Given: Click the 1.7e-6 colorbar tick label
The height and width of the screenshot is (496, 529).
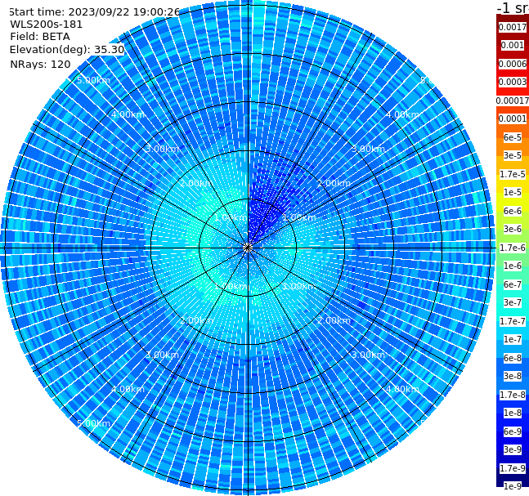Looking at the screenshot, I should (x=513, y=248).
